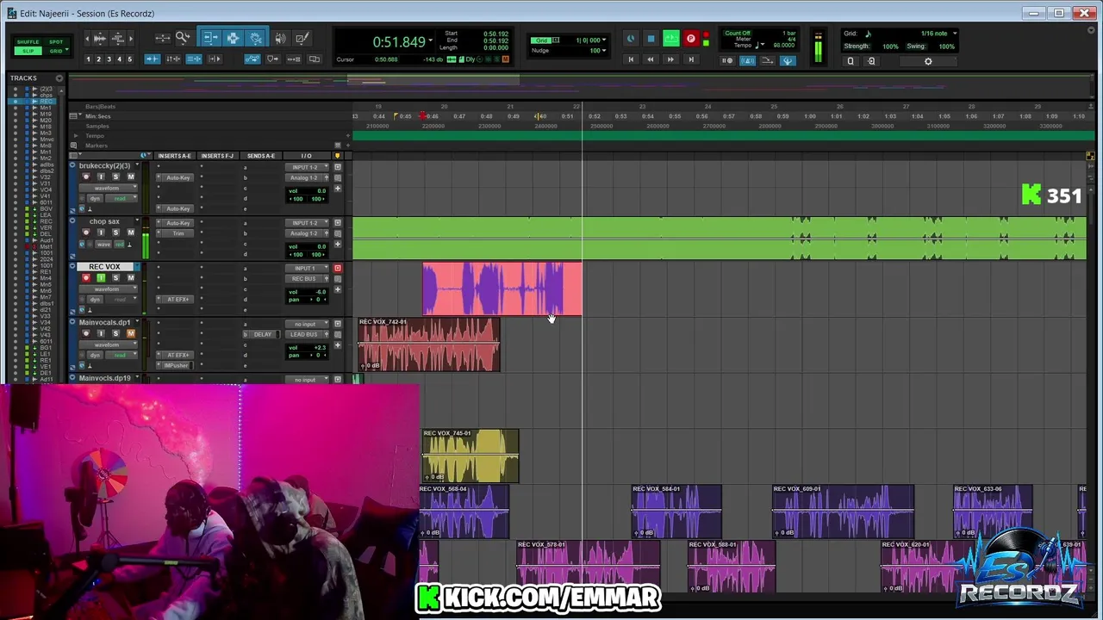Select the Zoomer magnifying glass tool
The image size is (1103, 620).
183,38
